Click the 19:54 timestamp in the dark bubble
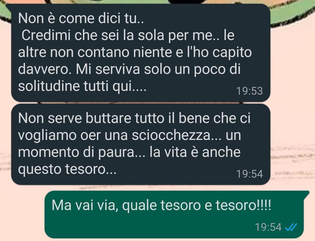The image size is (315, 241). pos(249,174)
